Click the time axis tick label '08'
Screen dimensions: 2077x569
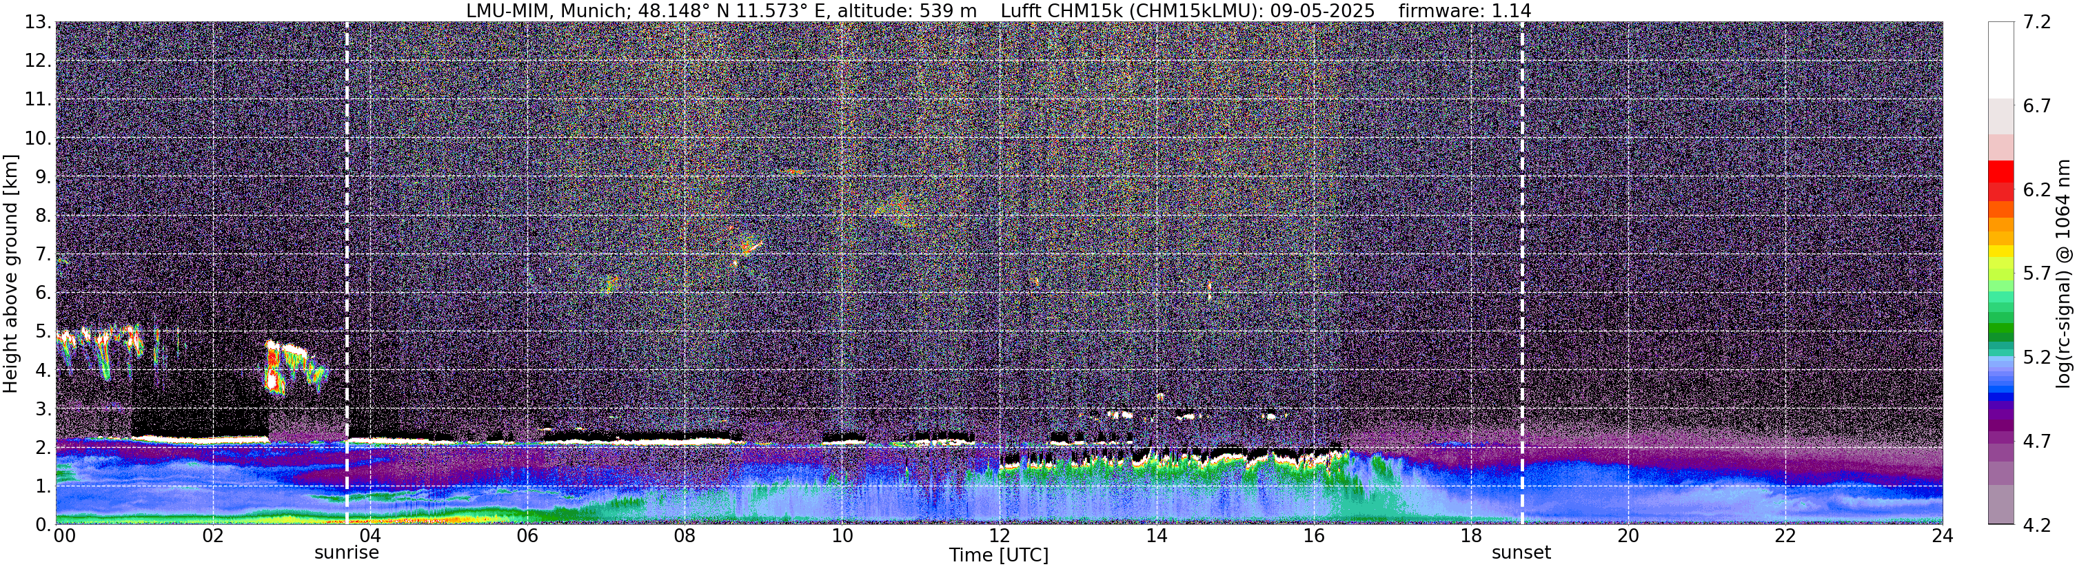[x=685, y=536]
